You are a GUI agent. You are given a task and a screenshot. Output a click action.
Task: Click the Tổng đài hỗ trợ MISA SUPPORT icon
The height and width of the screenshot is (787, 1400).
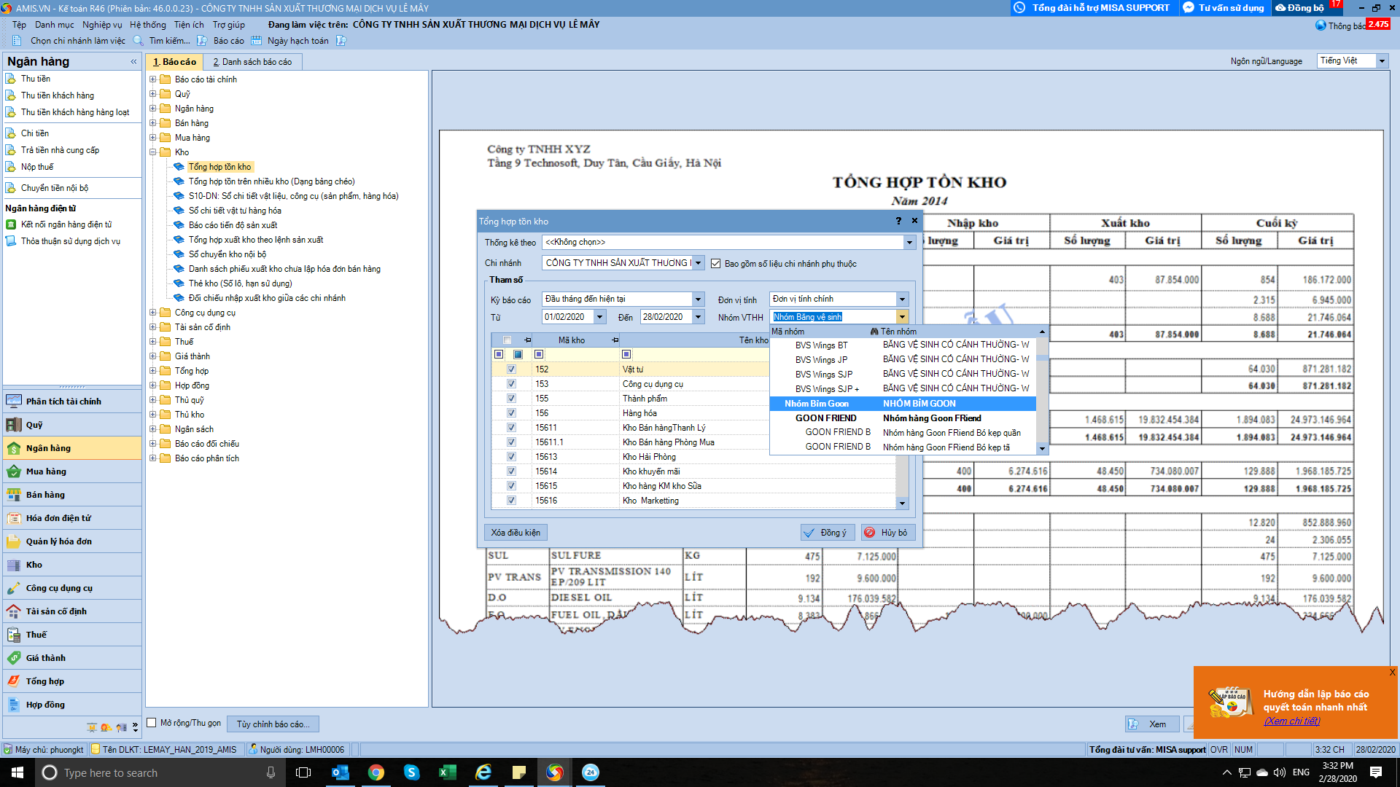(1019, 8)
